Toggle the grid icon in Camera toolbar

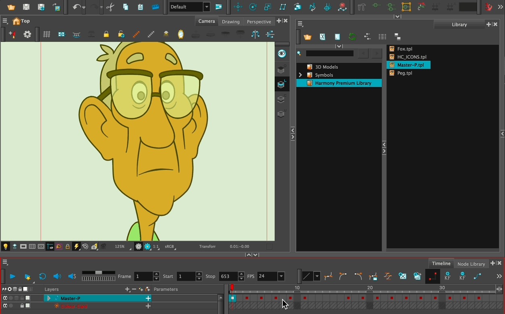[47, 35]
